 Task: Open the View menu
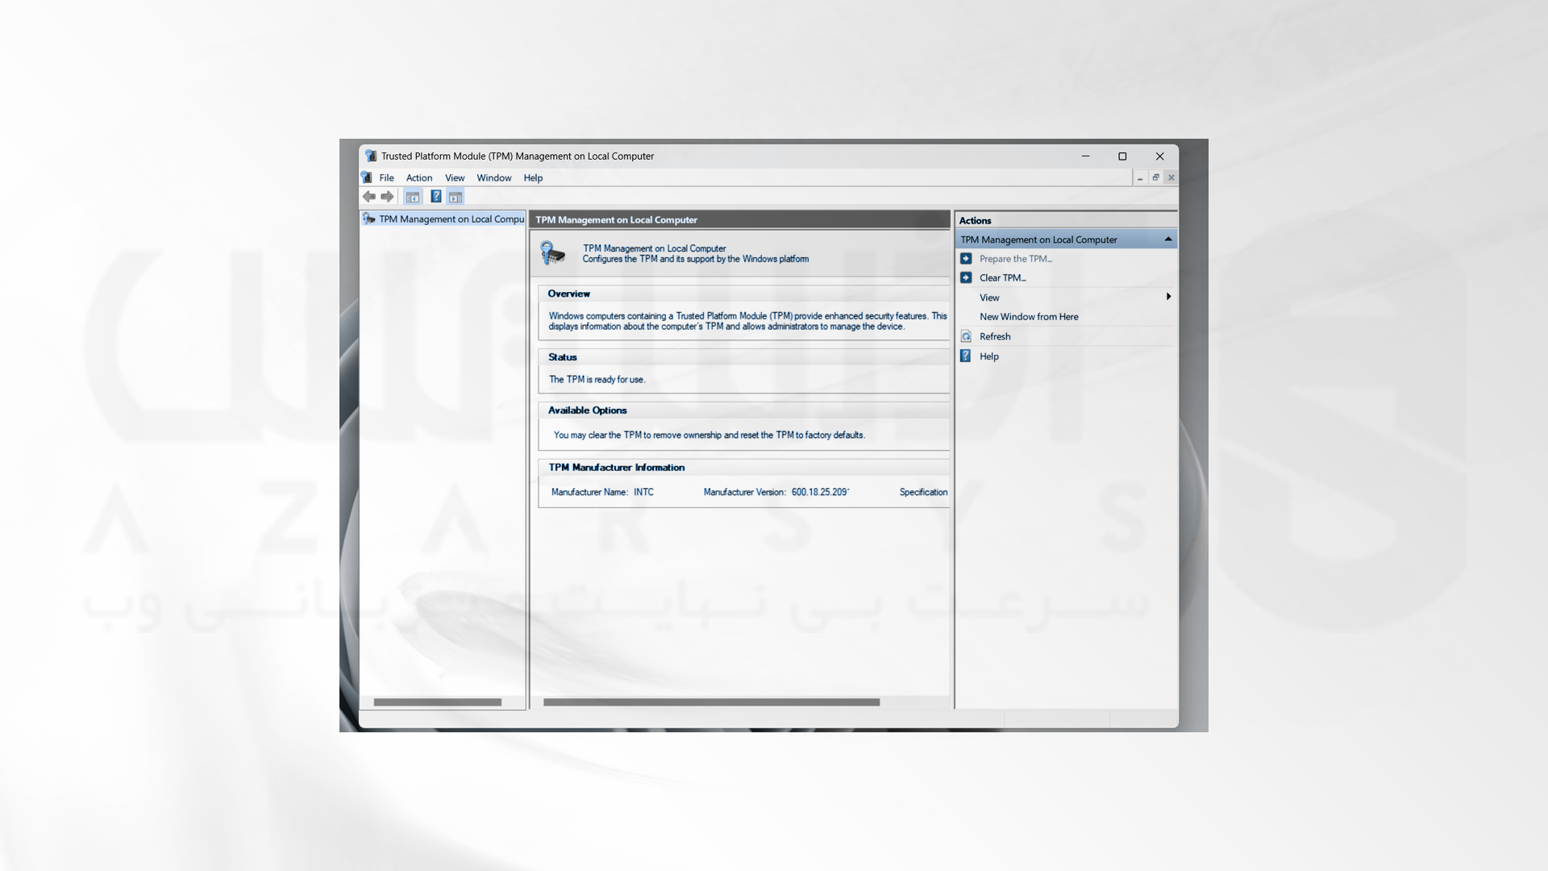(x=454, y=177)
